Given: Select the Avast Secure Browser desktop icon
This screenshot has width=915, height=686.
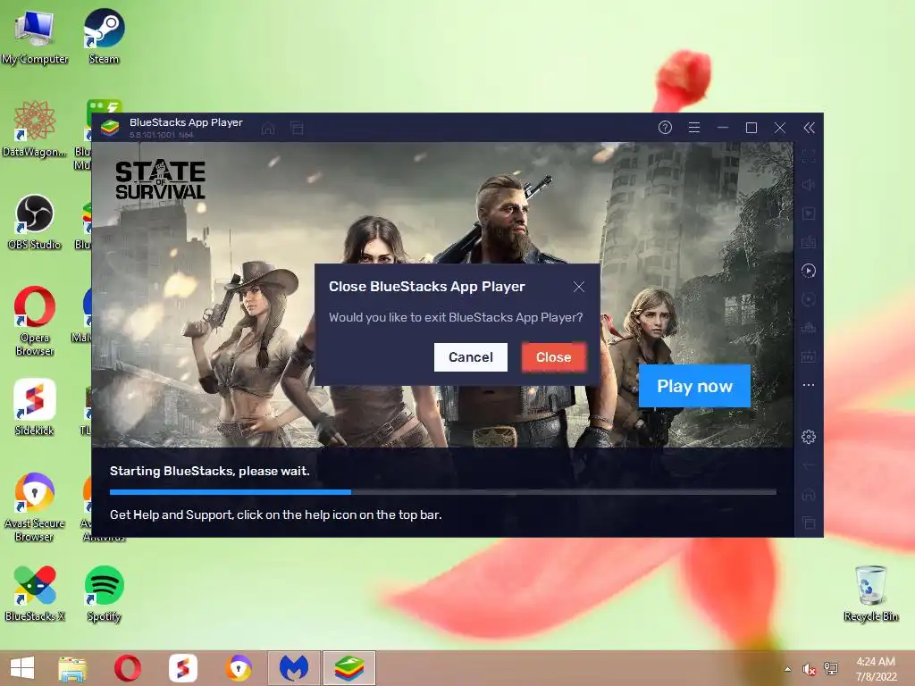Looking at the screenshot, I should point(35,507).
